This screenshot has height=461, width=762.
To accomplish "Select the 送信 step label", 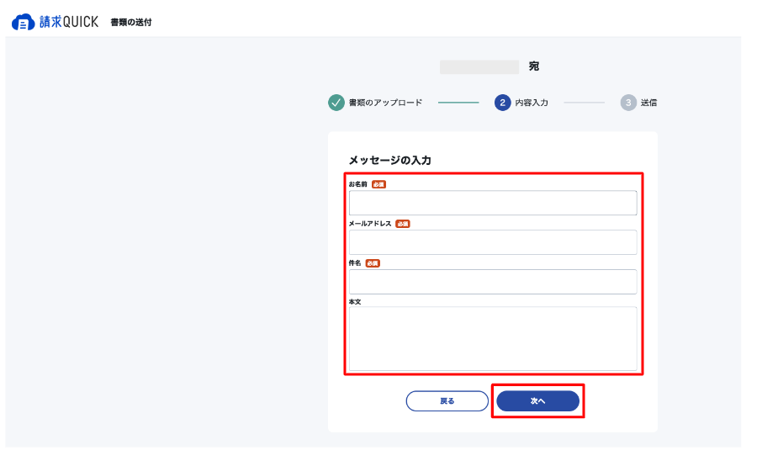I will (x=648, y=103).
